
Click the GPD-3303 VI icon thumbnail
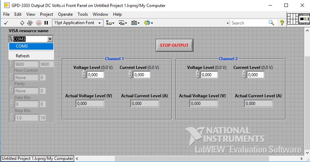point(304,19)
